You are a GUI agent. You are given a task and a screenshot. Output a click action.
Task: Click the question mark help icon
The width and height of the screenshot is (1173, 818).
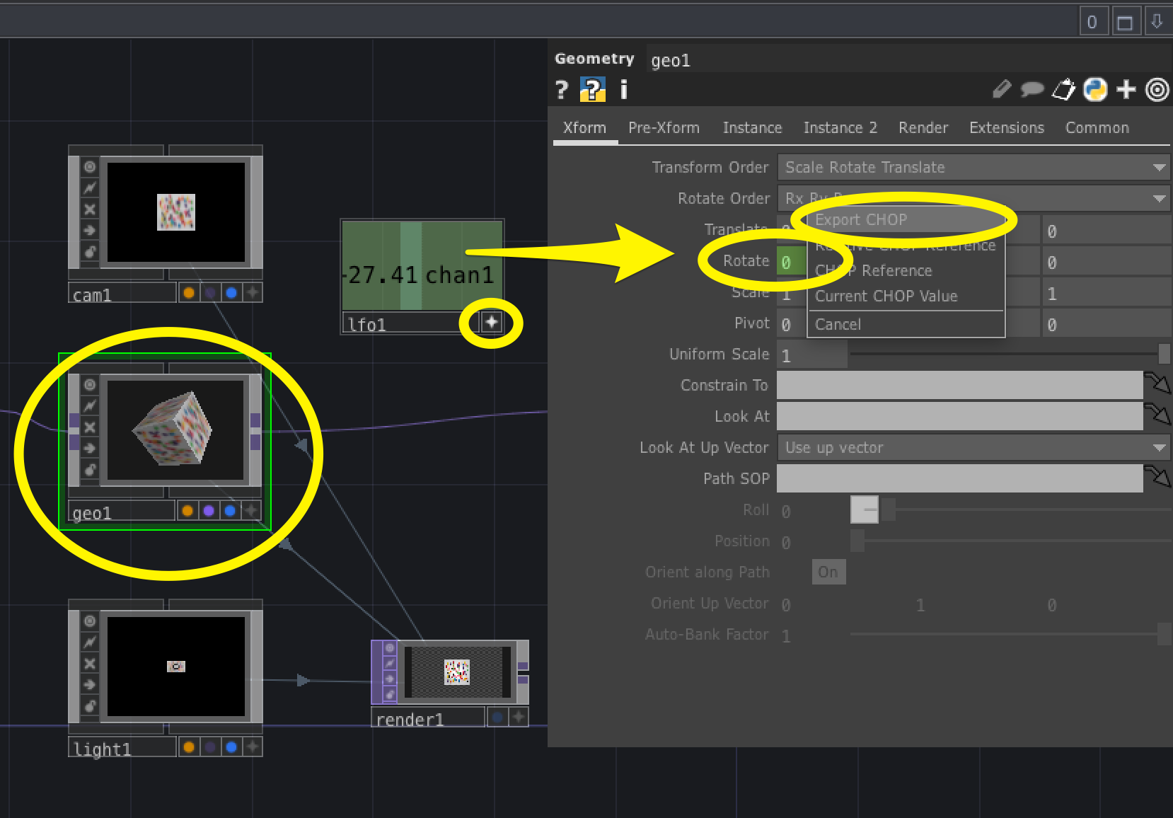(562, 89)
